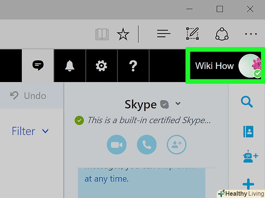Screen dimensions: 265x198
Task: Click the Edge Share icon
Action: (222, 34)
